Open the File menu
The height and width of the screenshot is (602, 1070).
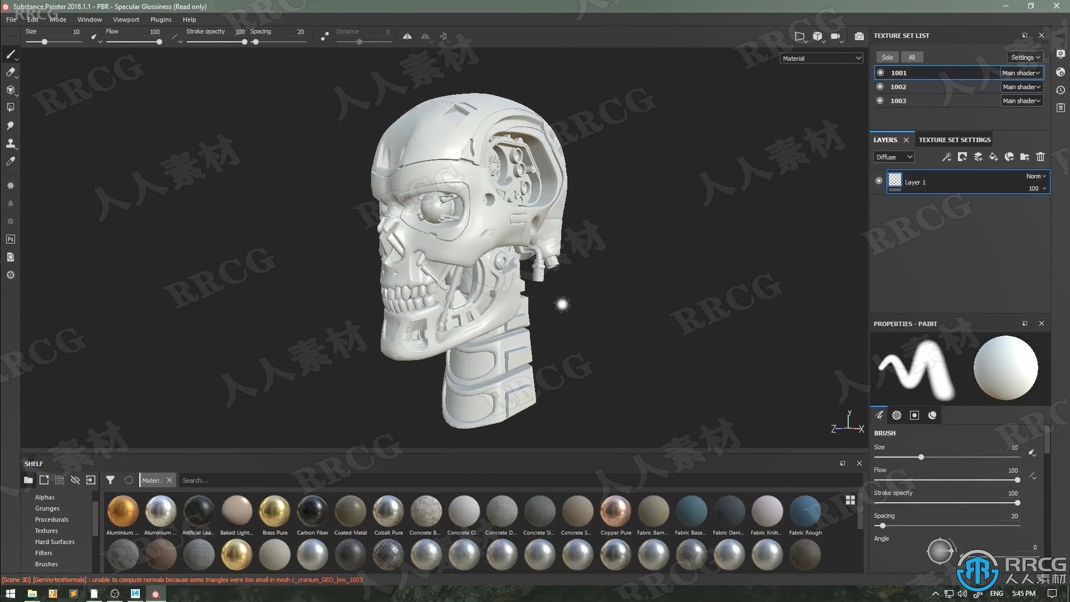click(x=11, y=20)
